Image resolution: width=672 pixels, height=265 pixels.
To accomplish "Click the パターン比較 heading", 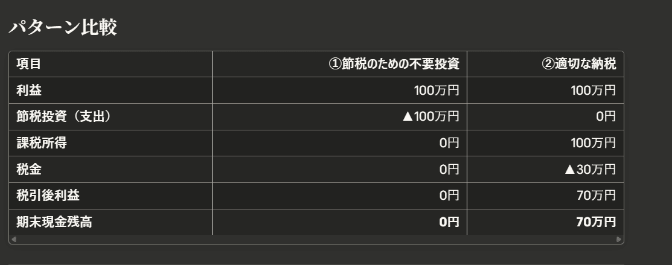I will tap(62, 28).
